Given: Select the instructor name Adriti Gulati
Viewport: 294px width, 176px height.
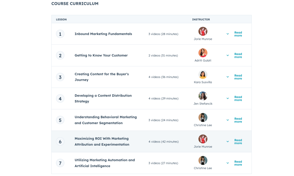Looking at the screenshot, I should click(x=203, y=60).
